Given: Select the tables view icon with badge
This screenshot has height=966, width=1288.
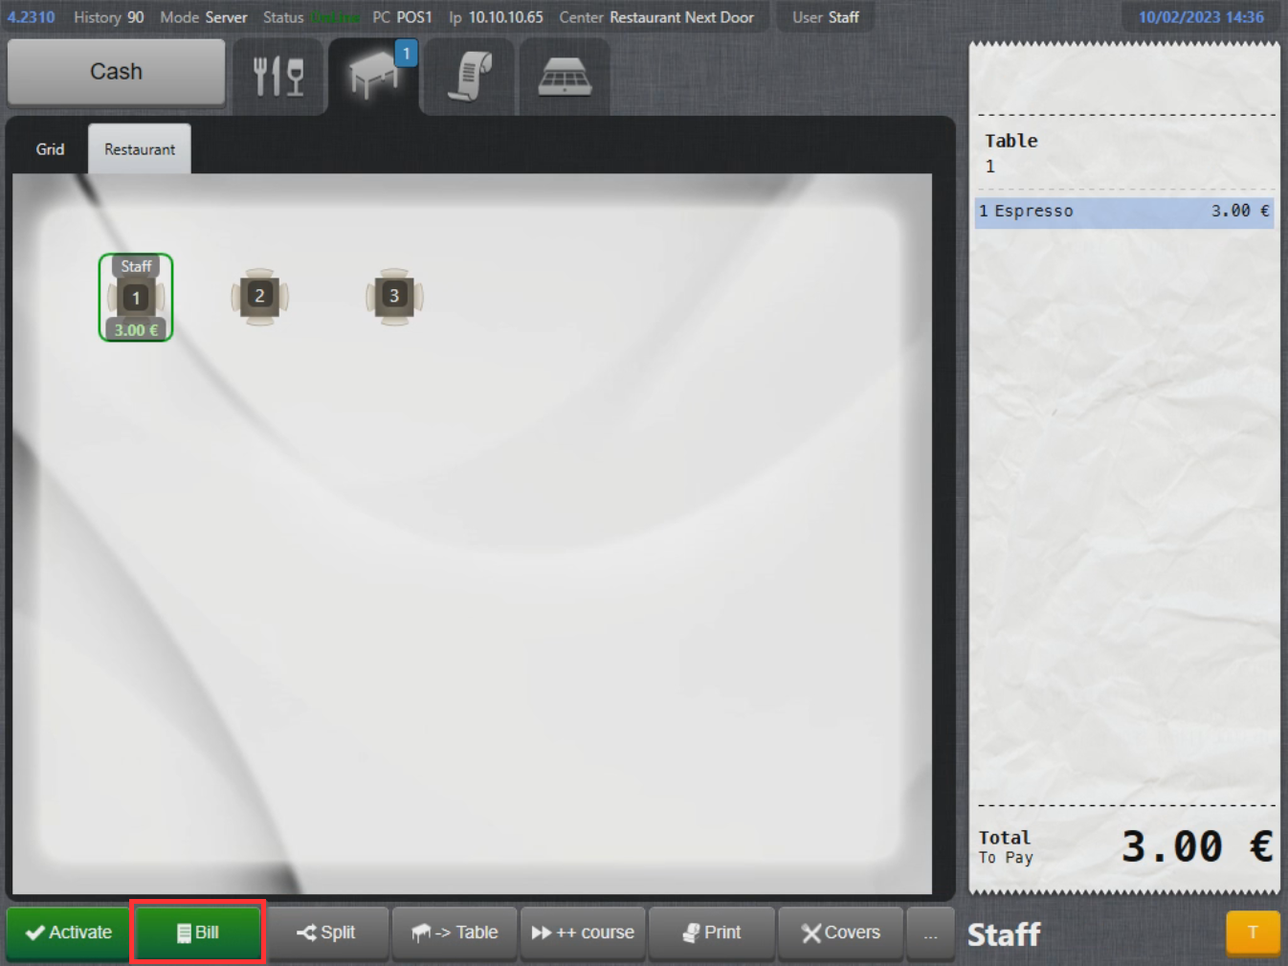Looking at the screenshot, I should click(x=374, y=76).
